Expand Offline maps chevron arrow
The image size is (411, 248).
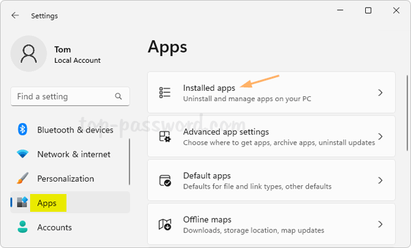(x=380, y=224)
